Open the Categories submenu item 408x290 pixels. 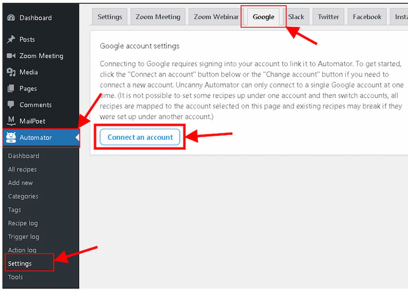(23, 196)
